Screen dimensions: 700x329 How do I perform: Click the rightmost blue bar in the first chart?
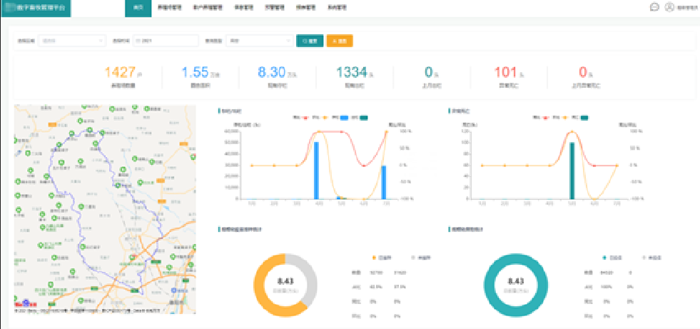click(383, 182)
